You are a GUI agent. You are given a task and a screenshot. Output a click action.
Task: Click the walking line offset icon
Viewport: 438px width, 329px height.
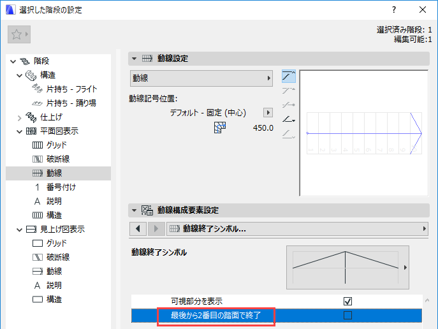click(220, 128)
